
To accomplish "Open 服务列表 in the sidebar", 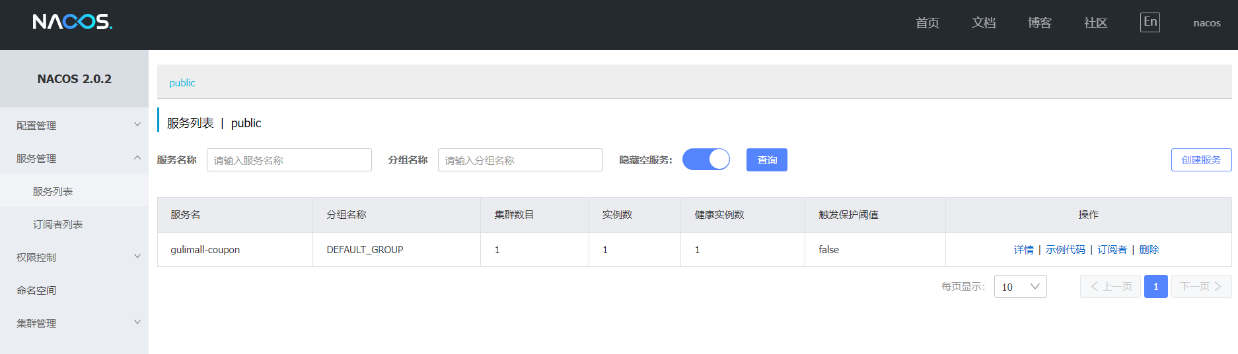I will tap(53, 191).
